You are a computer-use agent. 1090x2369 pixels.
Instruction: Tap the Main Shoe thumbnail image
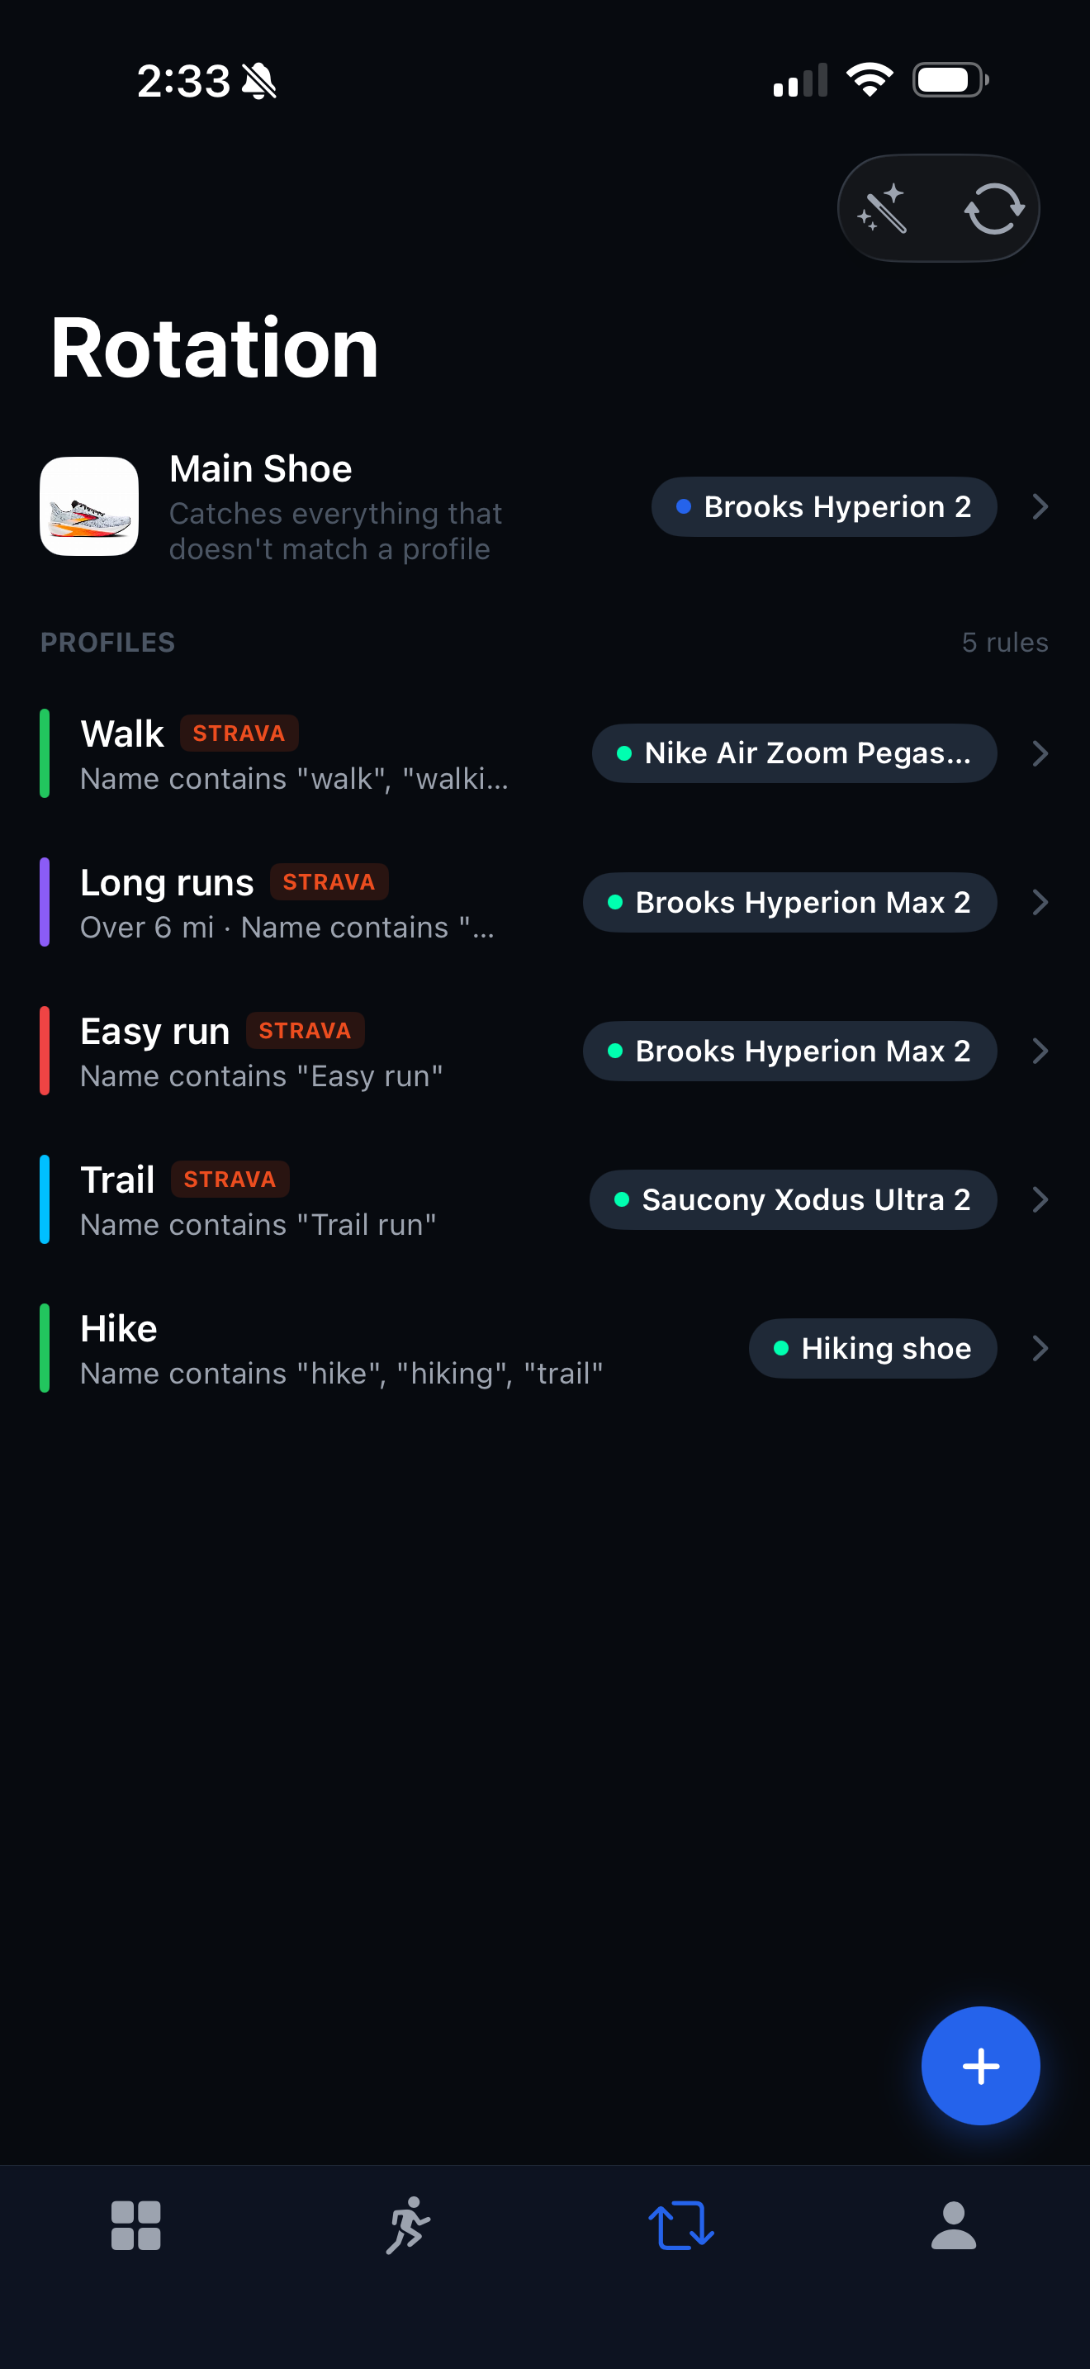(89, 506)
